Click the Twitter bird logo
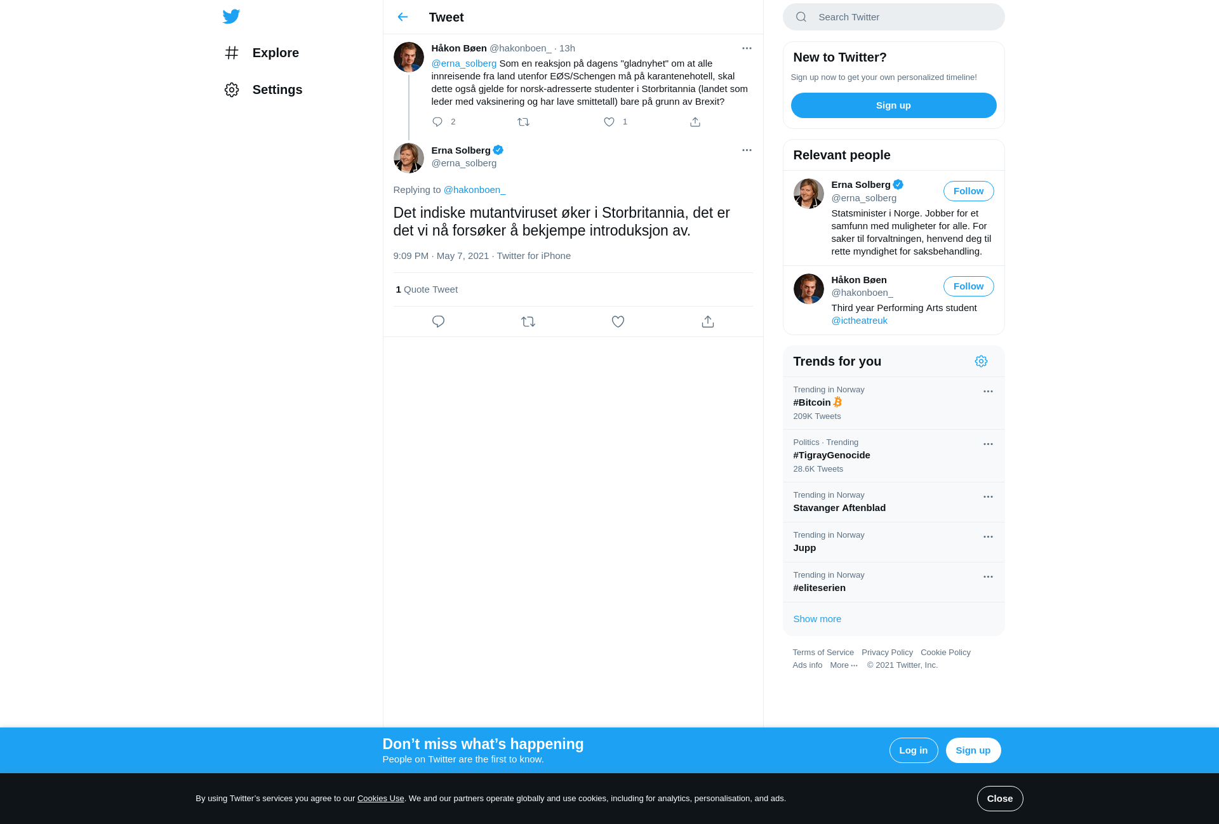 231,17
